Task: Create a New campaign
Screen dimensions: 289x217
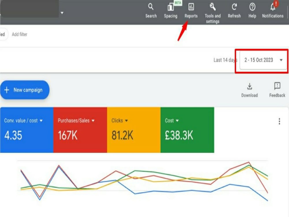Action: [25, 90]
